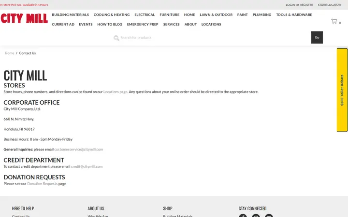The width and height of the screenshot is (348, 217).
Task: Open Locations in navigation bar
Action: coord(211,25)
